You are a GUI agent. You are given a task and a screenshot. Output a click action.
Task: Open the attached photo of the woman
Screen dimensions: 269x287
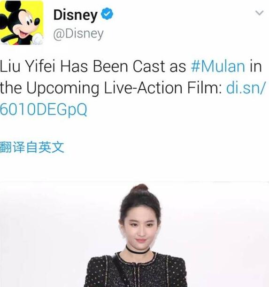coord(134,234)
